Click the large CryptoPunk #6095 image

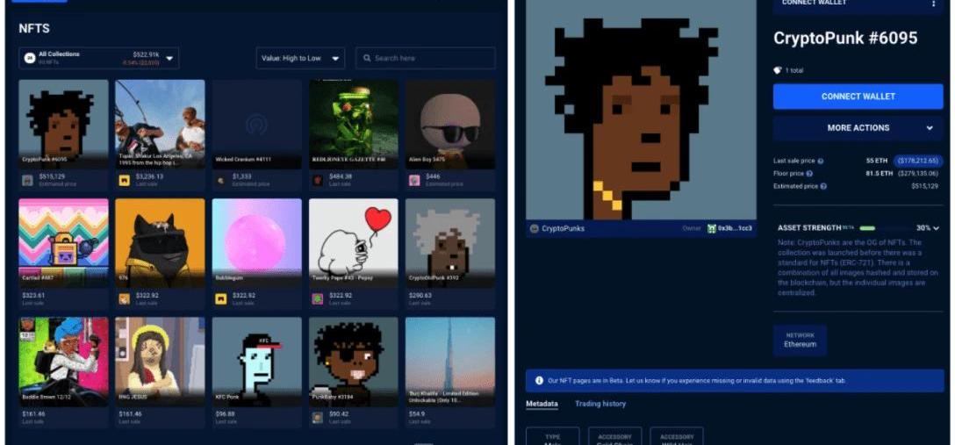[641, 110]
